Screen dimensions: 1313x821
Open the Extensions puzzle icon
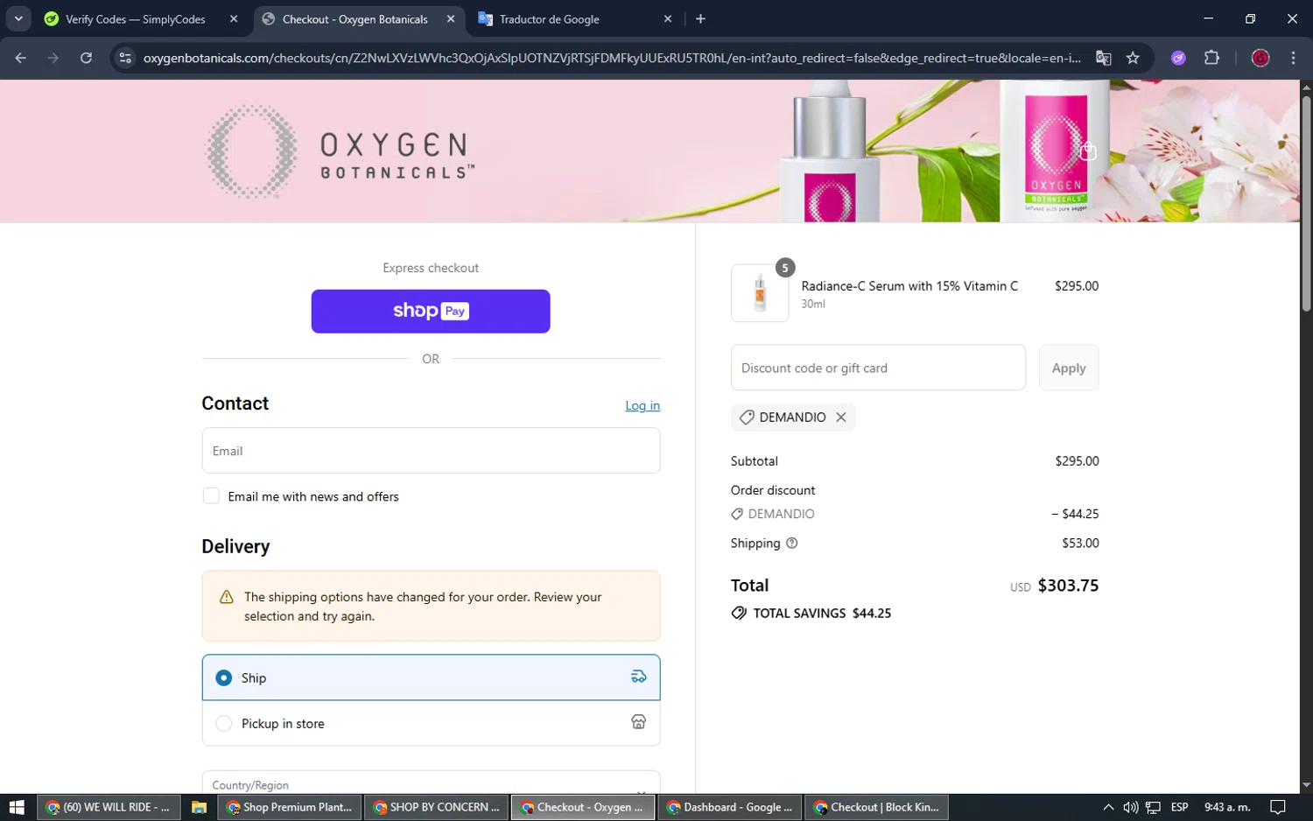click(x=1211, y=58)
